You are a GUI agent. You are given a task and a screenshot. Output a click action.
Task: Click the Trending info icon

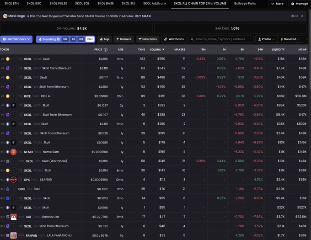(58, 39)
